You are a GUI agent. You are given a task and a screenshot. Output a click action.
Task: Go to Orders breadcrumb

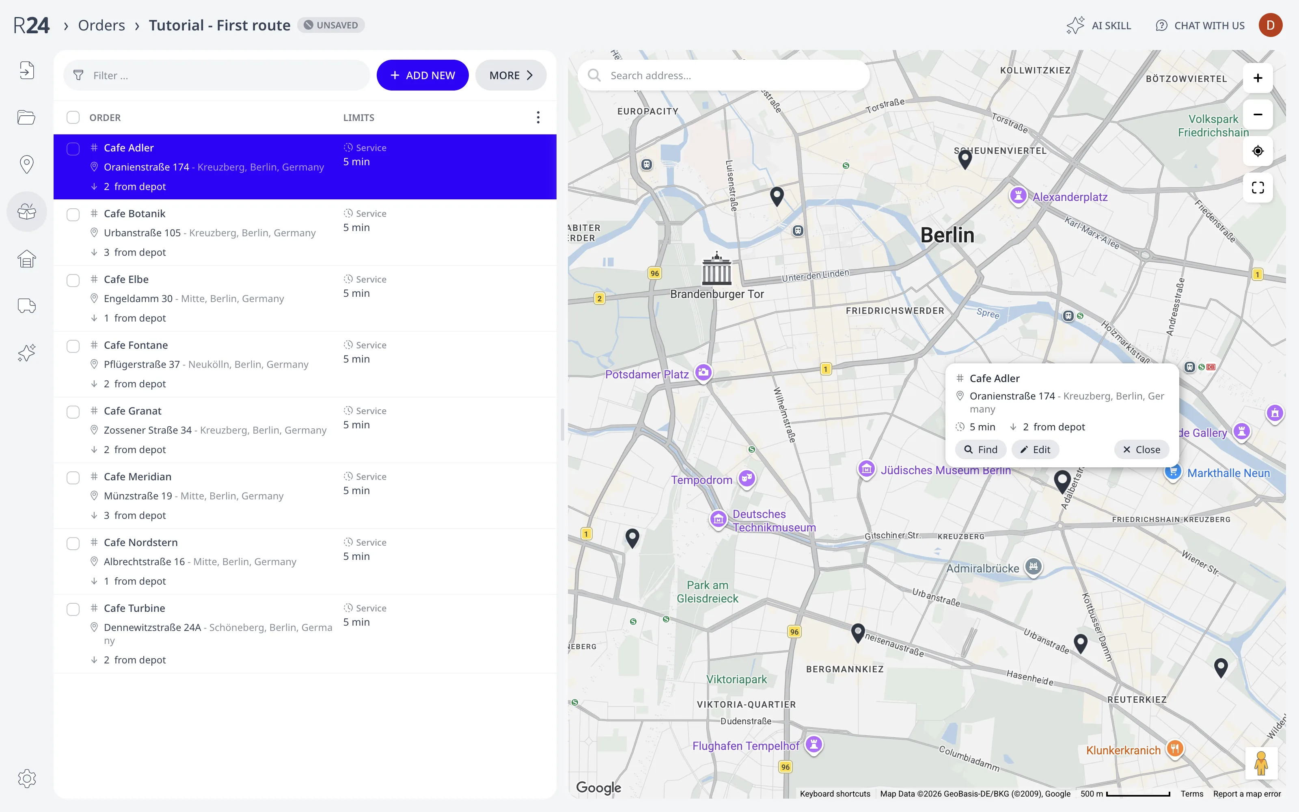click(101, 25)
